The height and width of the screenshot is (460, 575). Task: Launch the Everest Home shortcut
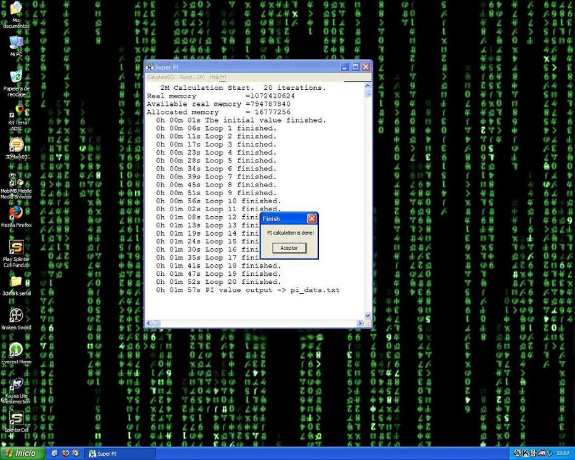click(x=16, y=353)
